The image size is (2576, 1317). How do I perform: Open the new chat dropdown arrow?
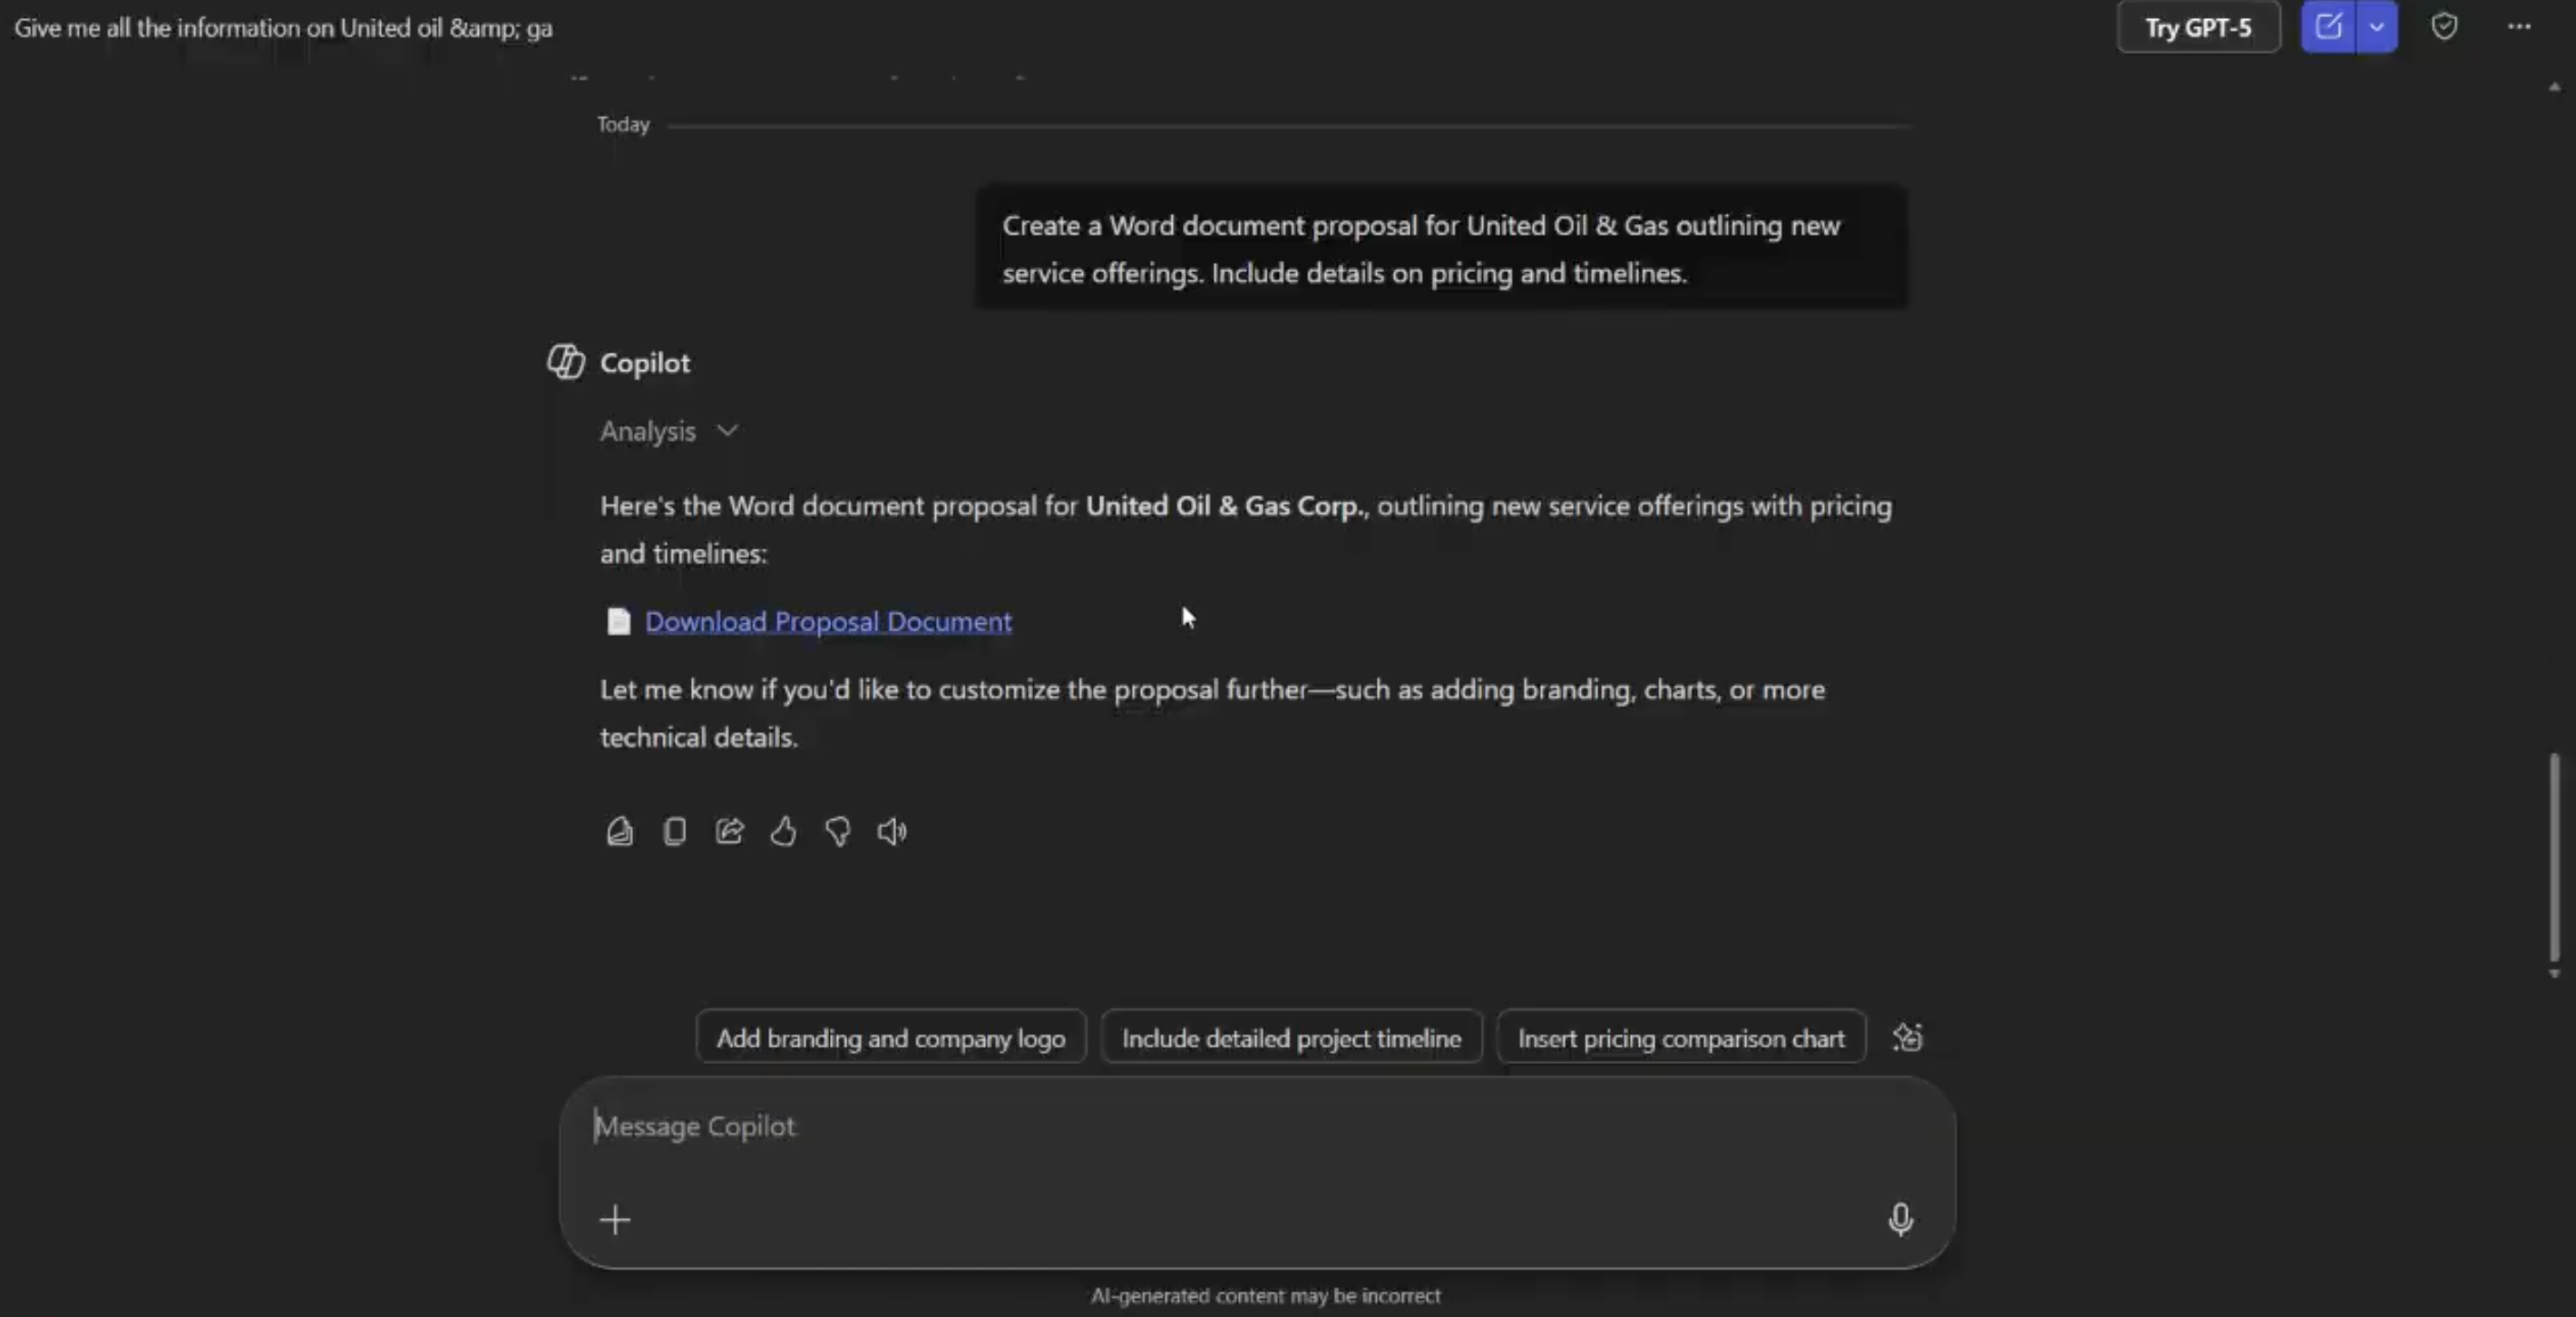tap(2377, 27)
